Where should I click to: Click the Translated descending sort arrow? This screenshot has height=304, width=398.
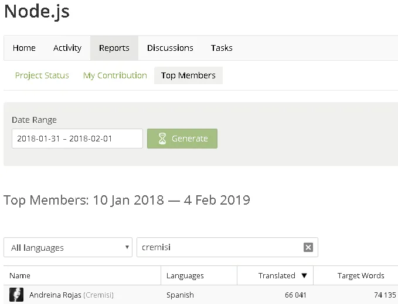pos(304,276)
